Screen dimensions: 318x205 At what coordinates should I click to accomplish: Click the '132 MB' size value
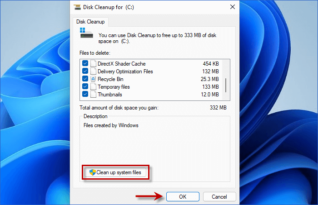coord(210,72)
